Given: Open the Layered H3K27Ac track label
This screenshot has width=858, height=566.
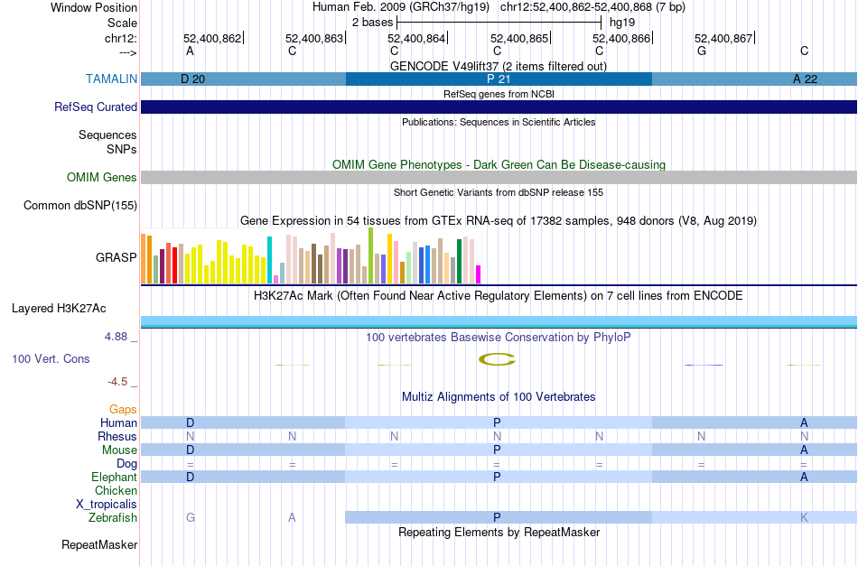Looking at the screenshot, I should 59,308.
